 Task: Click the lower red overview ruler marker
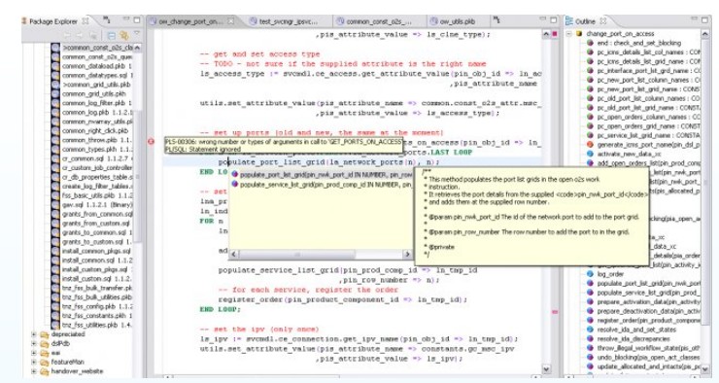555,312
